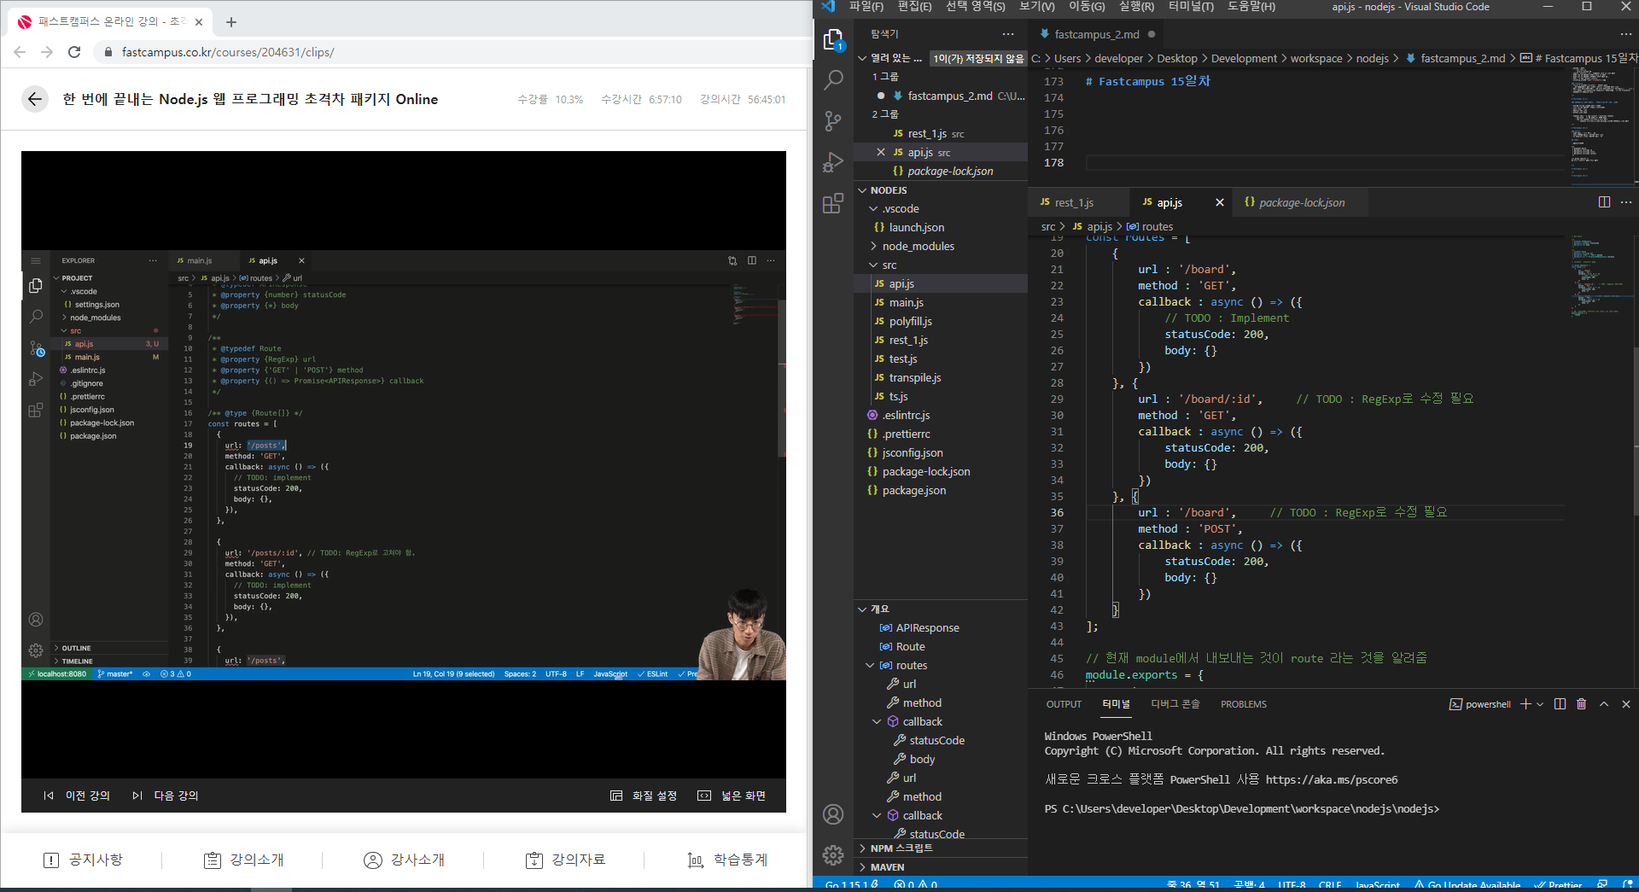Screen dimensions: 1639x892
Task: Open main.js in the explorer tree
Action: (941, 302)
